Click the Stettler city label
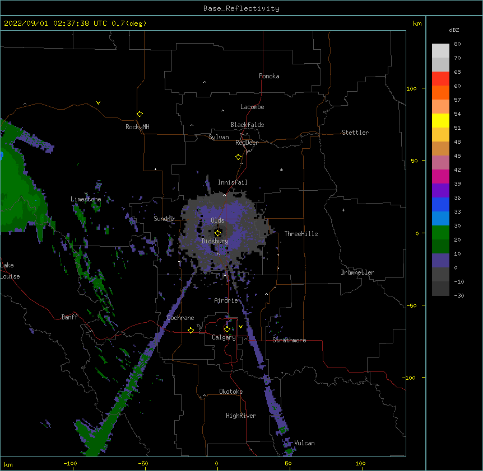This screenshot has width=483, height=471. click(355, 133)
